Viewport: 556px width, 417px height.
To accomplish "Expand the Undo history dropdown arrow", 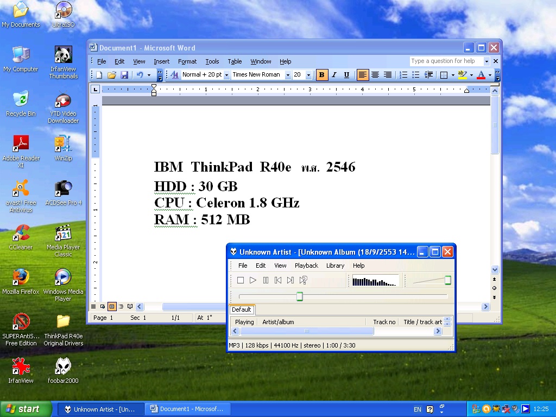I will (149, 75).
